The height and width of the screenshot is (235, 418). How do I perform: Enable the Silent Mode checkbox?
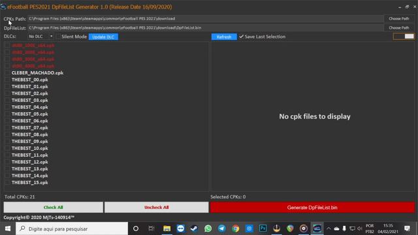(x=58, y=37)
